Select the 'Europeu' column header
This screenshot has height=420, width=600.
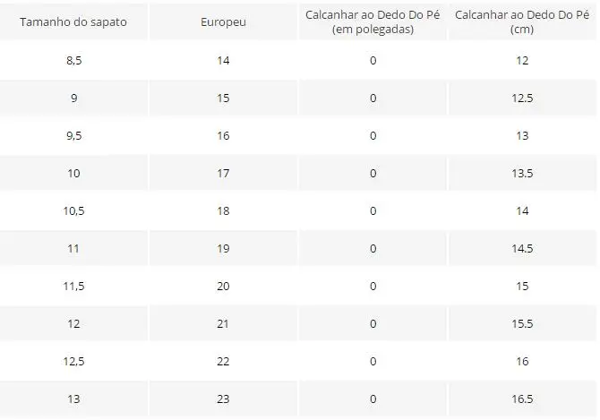tap(223, 22)
